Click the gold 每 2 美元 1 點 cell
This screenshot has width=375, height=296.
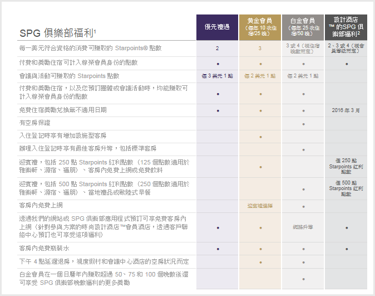(260, 76)
